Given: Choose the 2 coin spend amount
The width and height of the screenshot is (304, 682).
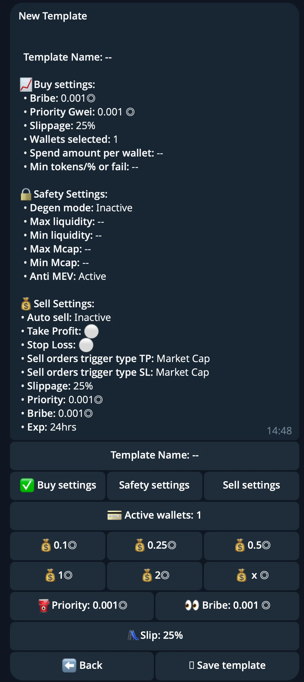Looking at the screenshot, I should [155, 575].
